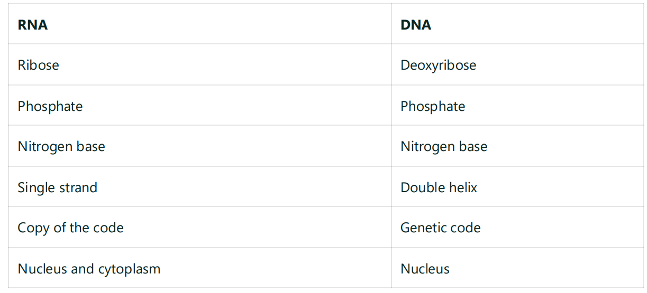This screenshot has height=293, width=647.
Task: Click Phosphate in the RNA column
Action: click(50, 106)
